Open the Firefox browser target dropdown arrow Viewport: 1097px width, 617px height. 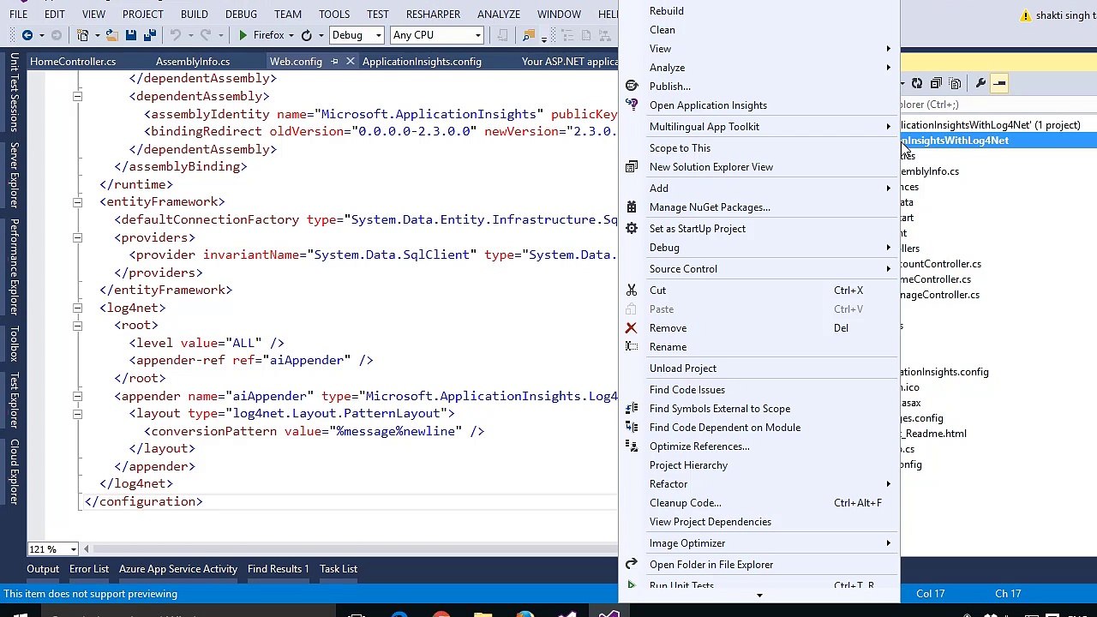pos(291,35)
